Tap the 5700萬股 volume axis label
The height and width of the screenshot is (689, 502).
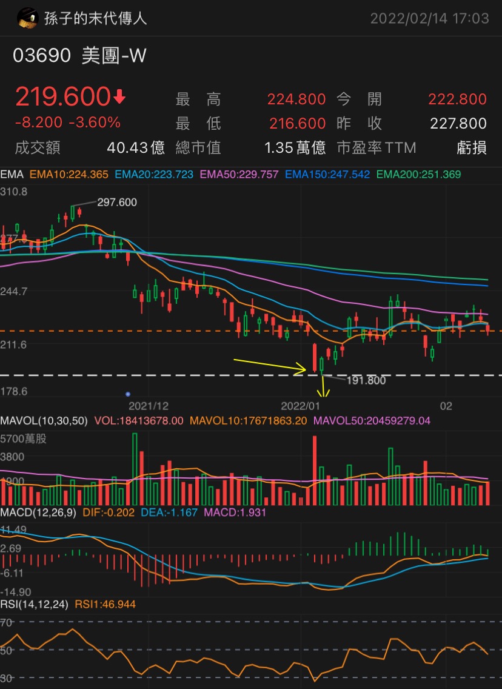point(23,439)
